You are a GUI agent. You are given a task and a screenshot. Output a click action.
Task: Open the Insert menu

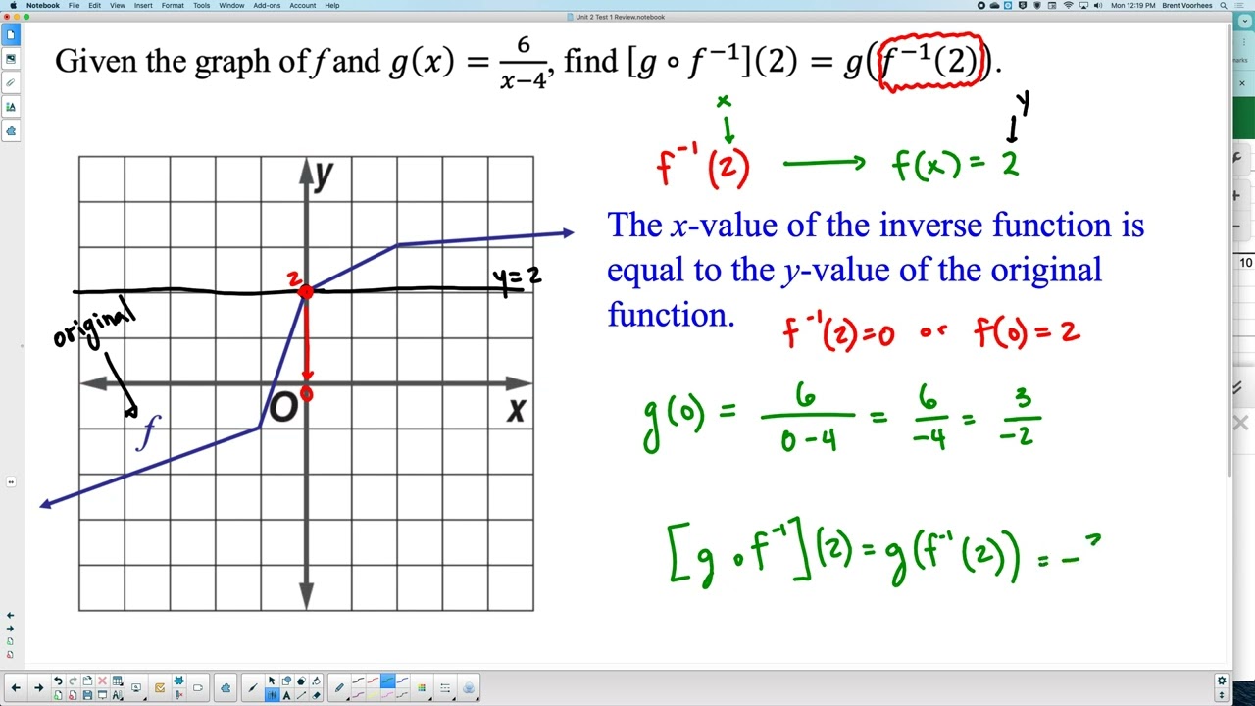coord(143,5)
